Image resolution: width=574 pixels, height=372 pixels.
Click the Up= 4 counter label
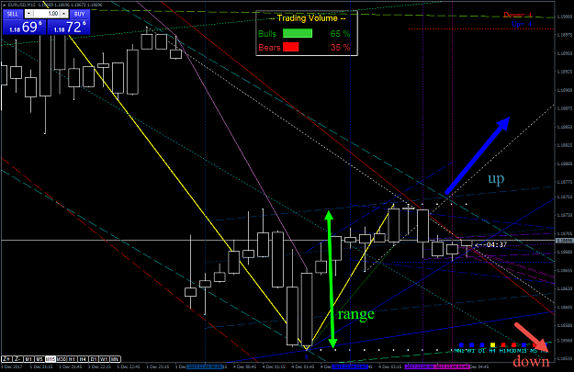pyautogui.click(x=522, y=24)
